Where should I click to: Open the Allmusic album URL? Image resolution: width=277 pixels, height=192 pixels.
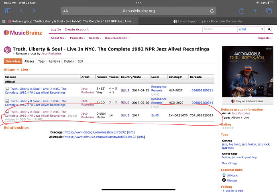(100, 137)
